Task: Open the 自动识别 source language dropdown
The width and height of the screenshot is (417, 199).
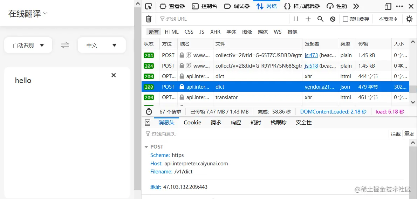Action: coord(28,45)
